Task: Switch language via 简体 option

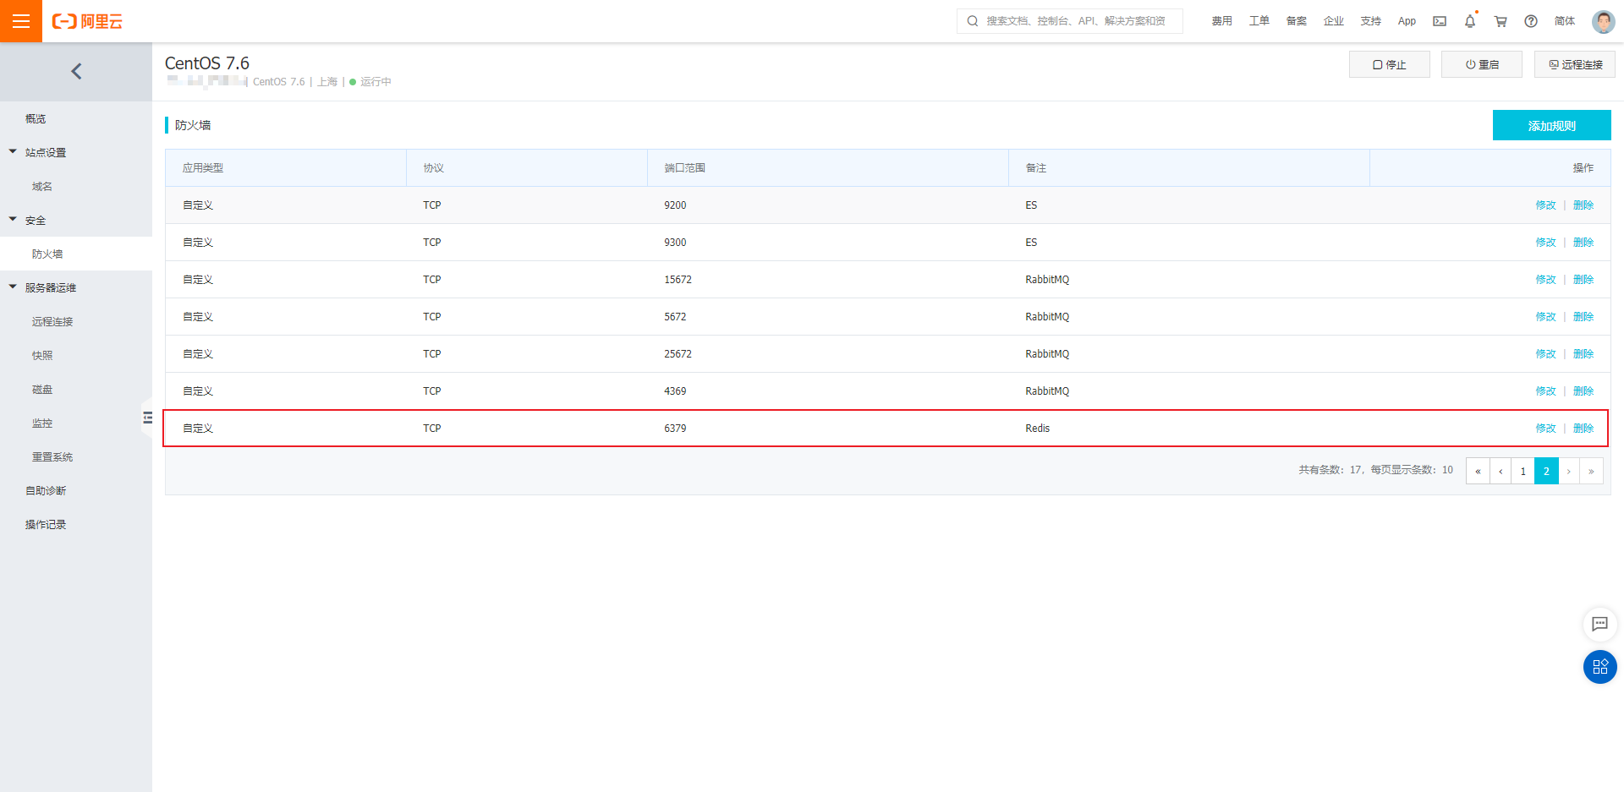Action: click(1564, 20)
